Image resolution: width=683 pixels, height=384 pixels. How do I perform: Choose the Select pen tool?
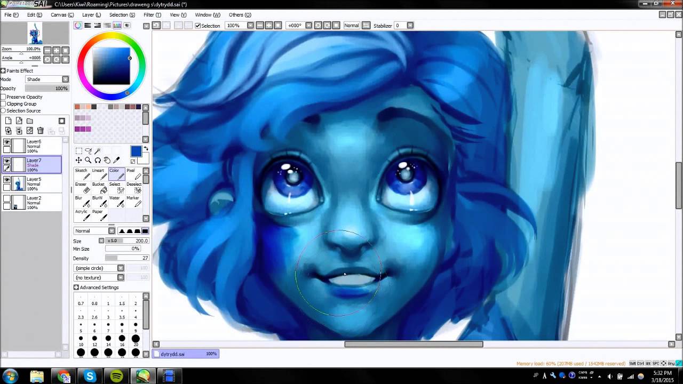click(x=116, y=188)
